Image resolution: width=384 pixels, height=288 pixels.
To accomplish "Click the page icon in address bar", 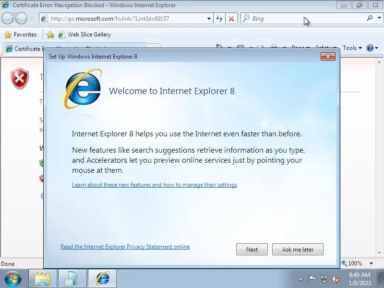I will (44, 19).
